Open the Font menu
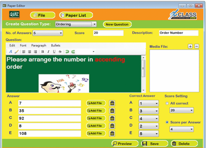This screenshot has height=148, width=208. (23, 45)
